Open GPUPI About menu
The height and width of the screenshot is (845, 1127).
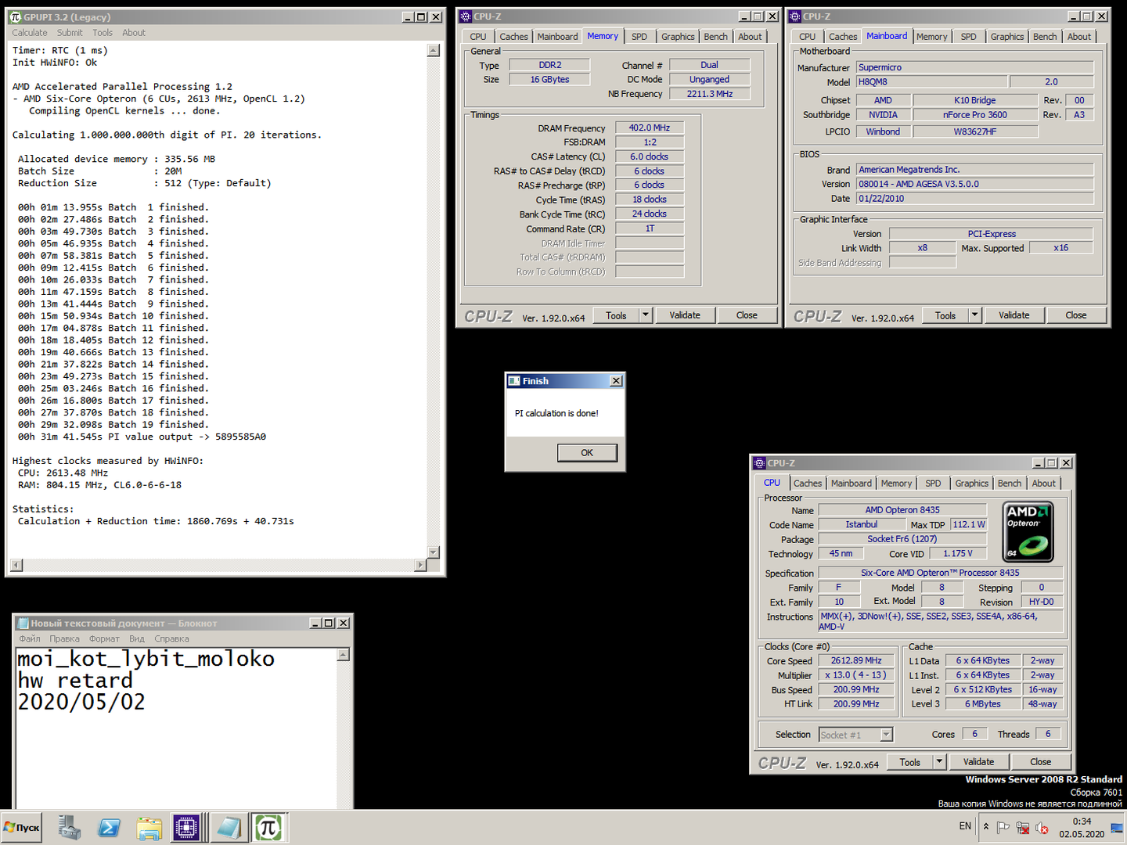click(x=134, y=33)
